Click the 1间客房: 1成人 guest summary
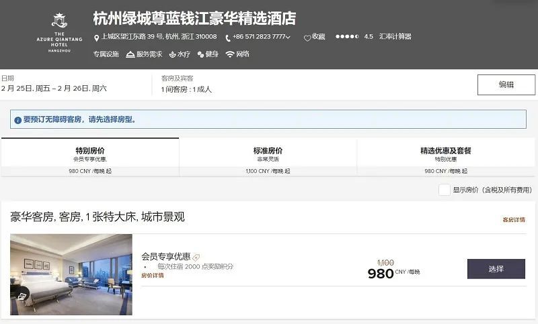Image resolution: width=538 pixels, height=324 pixels. point(186,89)
